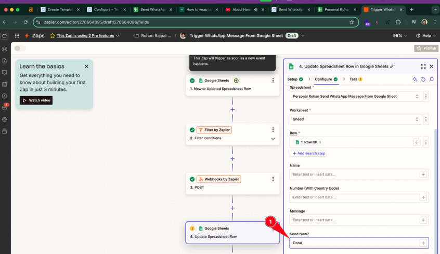Open the Draft status dropdown arrow
The image size is (440, 254).
click(x=303, y=36)
